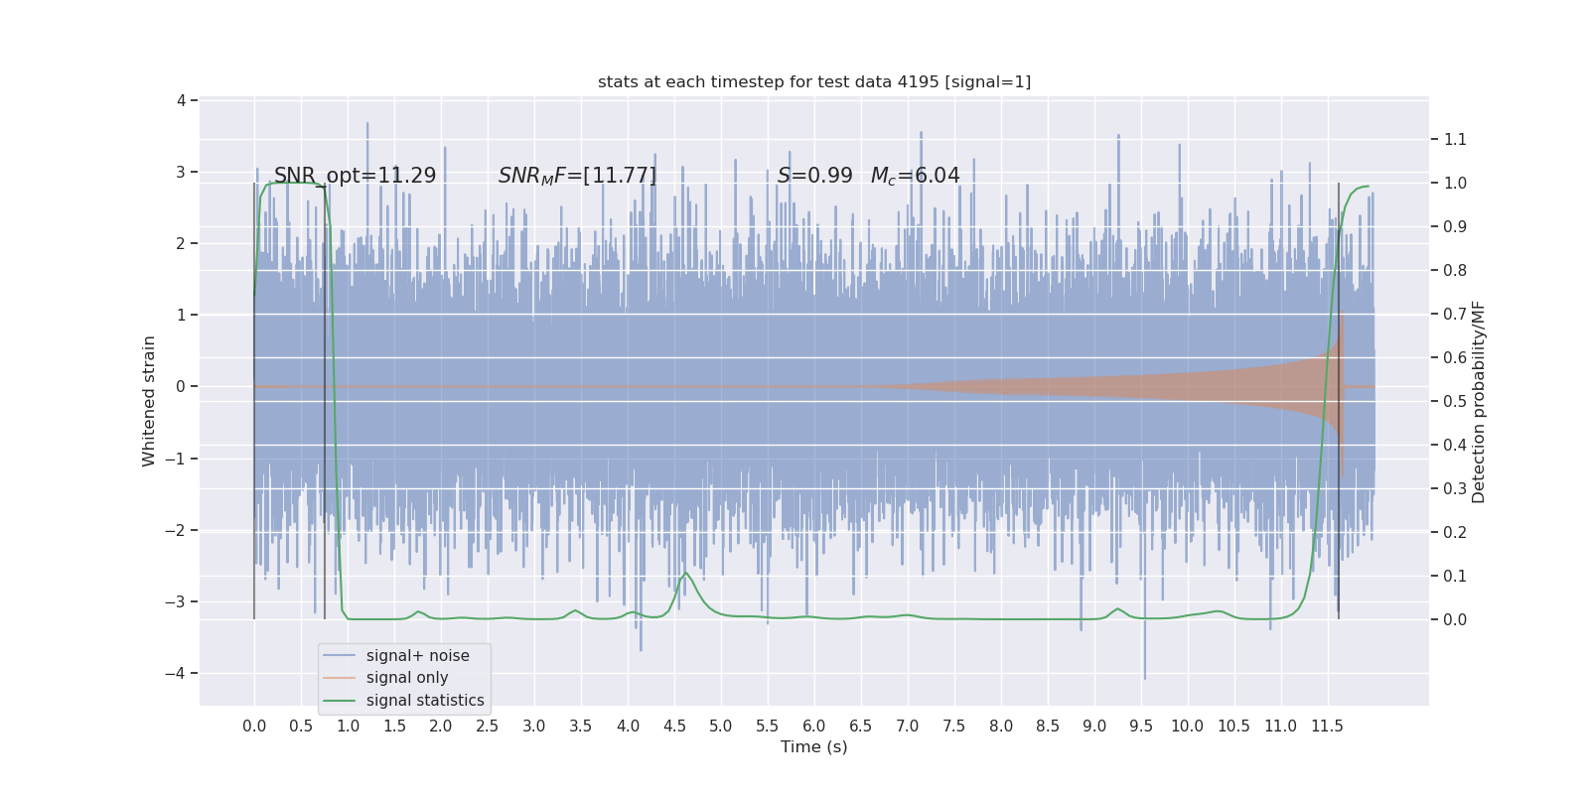Click the SNR_MF=[11.77] annotation text
Image resolution: width=1589 pixels, height=794 pixels.
tap(577, 176)
